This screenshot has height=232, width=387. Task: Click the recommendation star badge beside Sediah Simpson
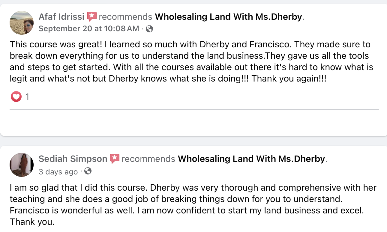(x=115, y=159)
